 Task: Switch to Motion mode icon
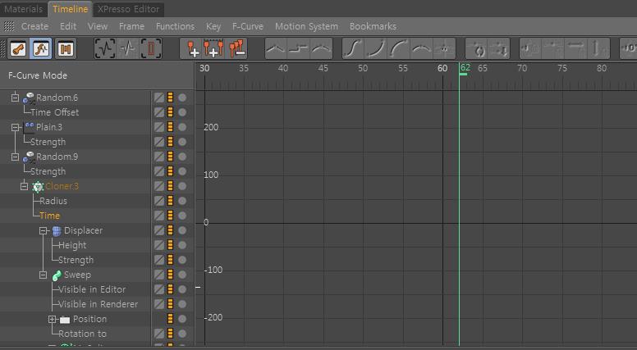pyautogui.click(x=65, y=49)
